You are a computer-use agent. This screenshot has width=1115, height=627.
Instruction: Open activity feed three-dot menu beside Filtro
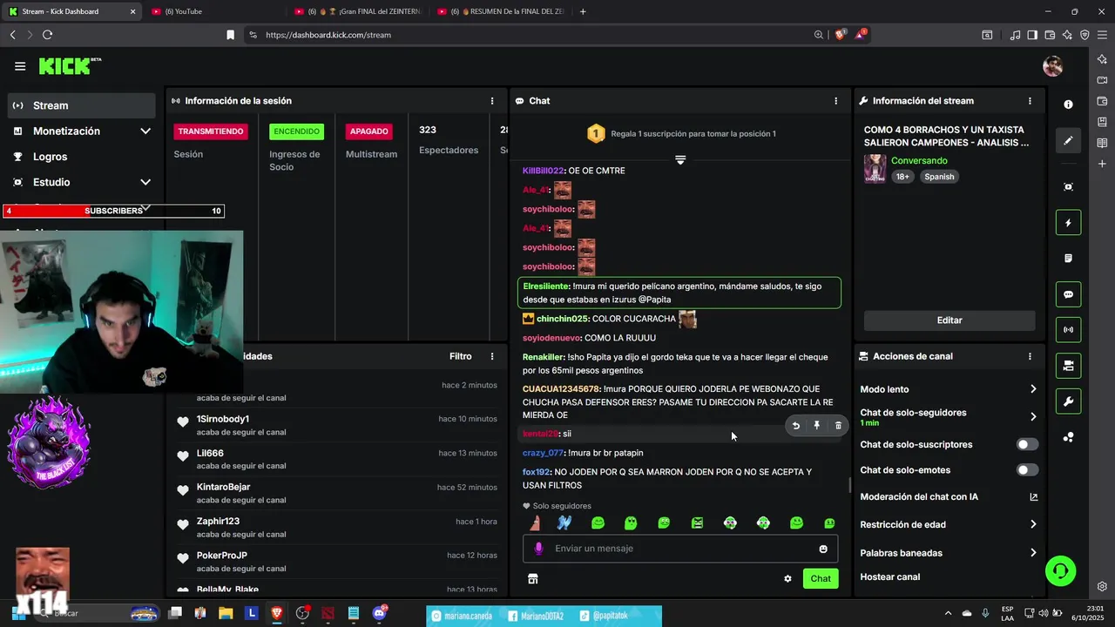[x=492, y=356]
